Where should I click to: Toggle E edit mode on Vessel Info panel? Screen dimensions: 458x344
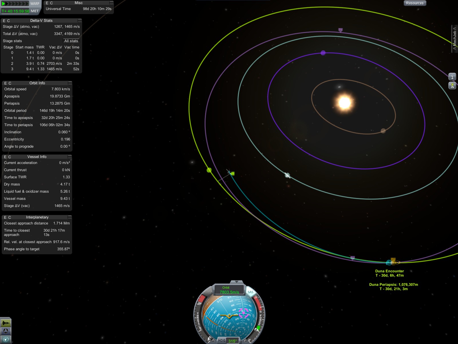tap(5, 157)
